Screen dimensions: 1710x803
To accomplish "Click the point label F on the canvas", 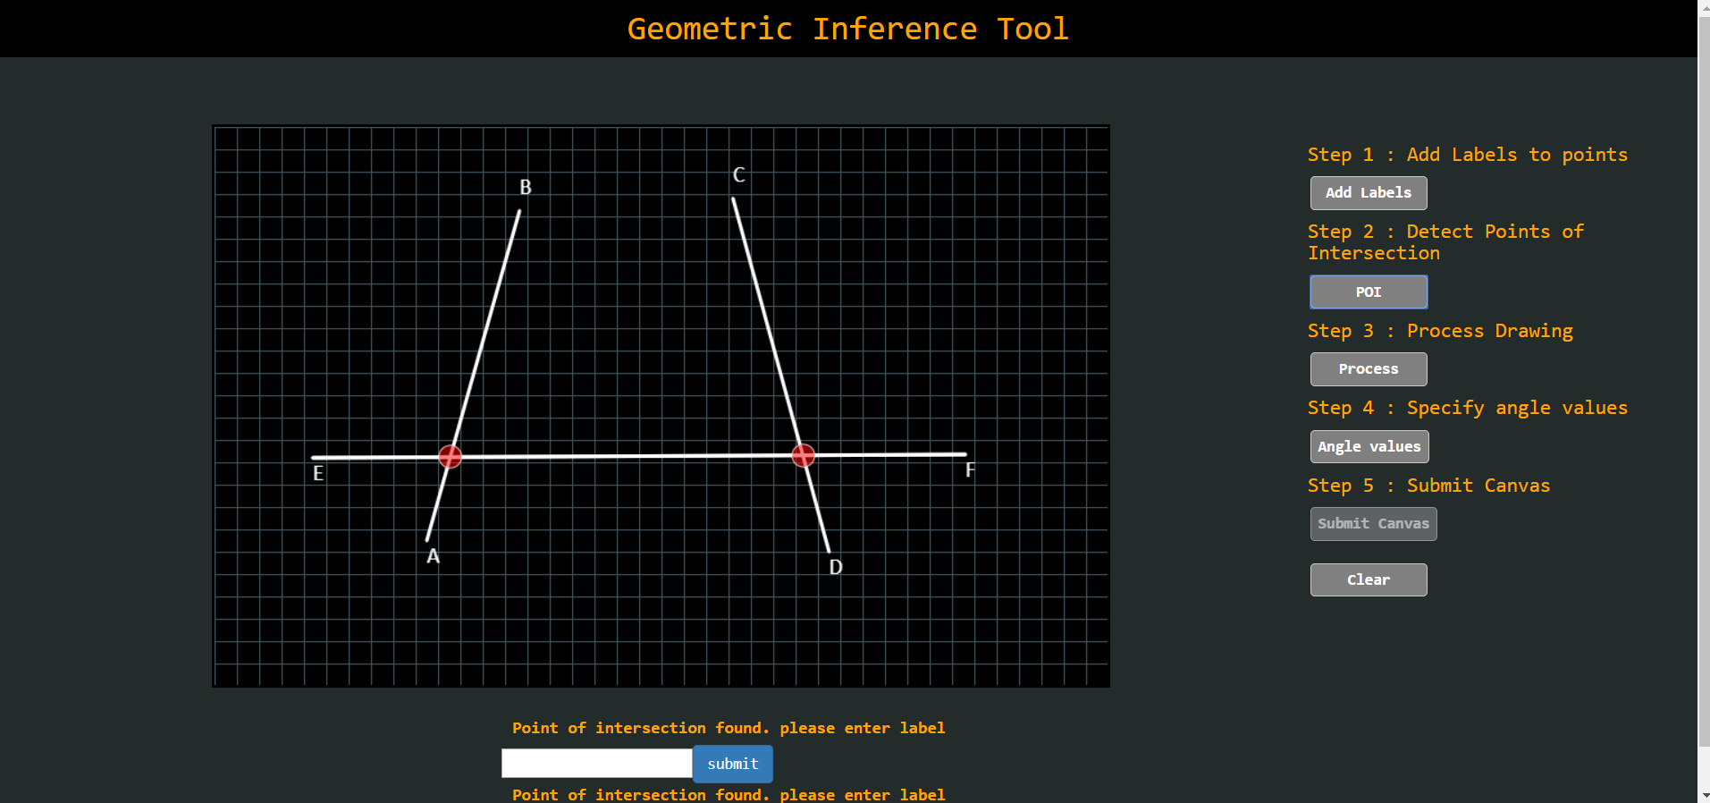I will [970, 470].
